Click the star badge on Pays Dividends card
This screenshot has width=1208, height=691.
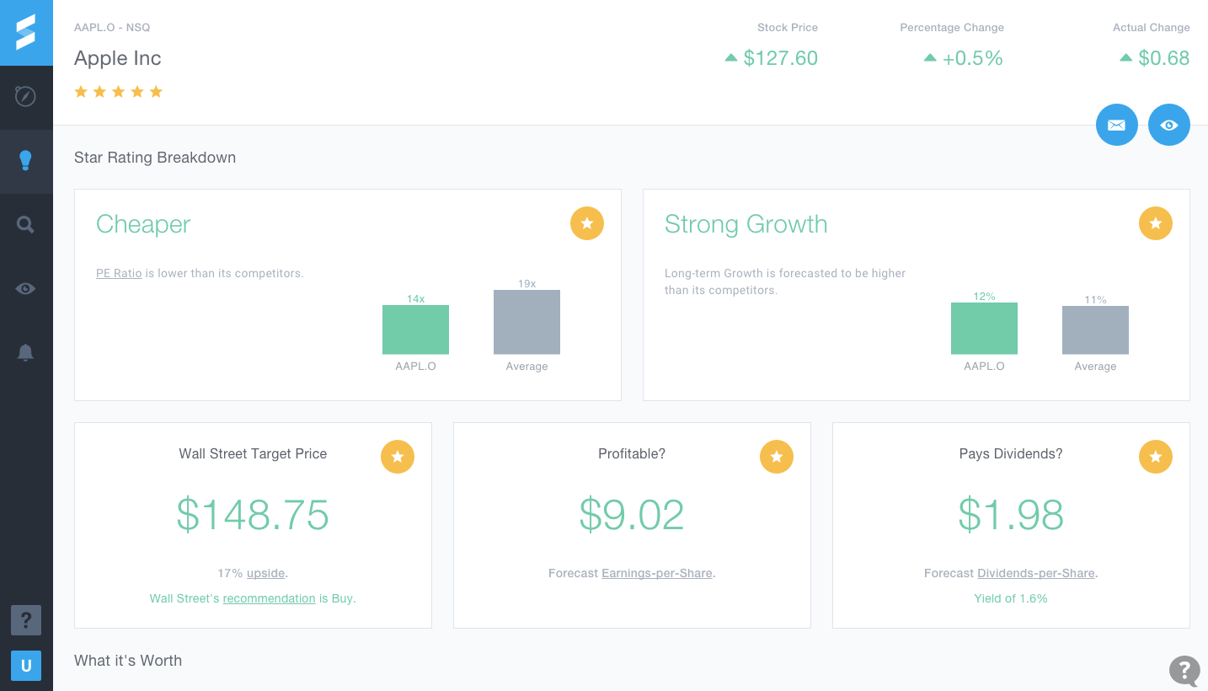1156,457
